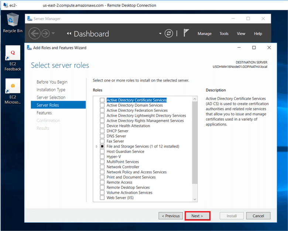Maximize the Add Roles and Features Wizard
The image size is (288, 231).
tap(254, 48)
